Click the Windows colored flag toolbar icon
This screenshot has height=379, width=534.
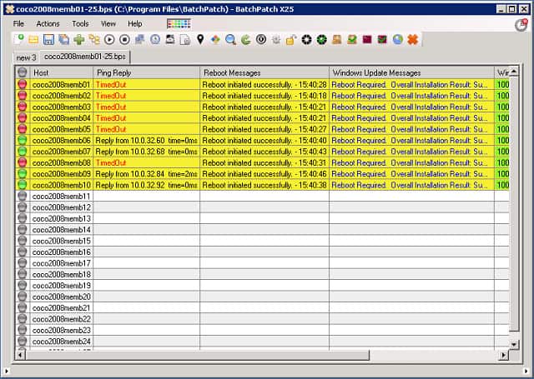coord(215,40)
